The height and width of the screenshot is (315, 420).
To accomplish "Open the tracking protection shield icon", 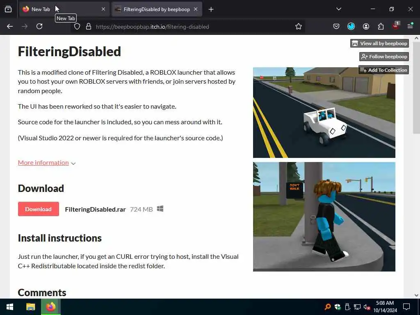I will (x=77, y=27).
